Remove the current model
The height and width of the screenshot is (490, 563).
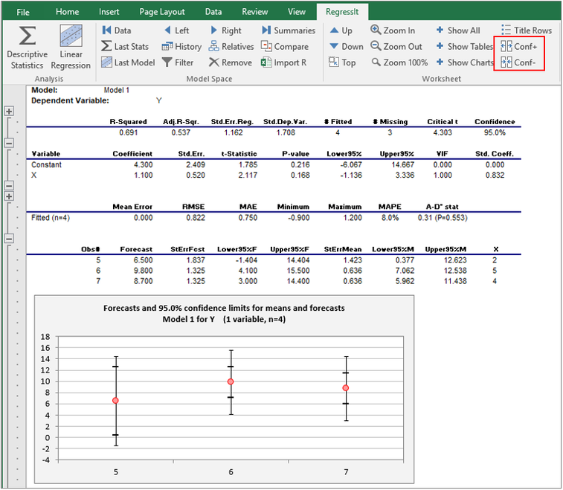tap(231, 62)
